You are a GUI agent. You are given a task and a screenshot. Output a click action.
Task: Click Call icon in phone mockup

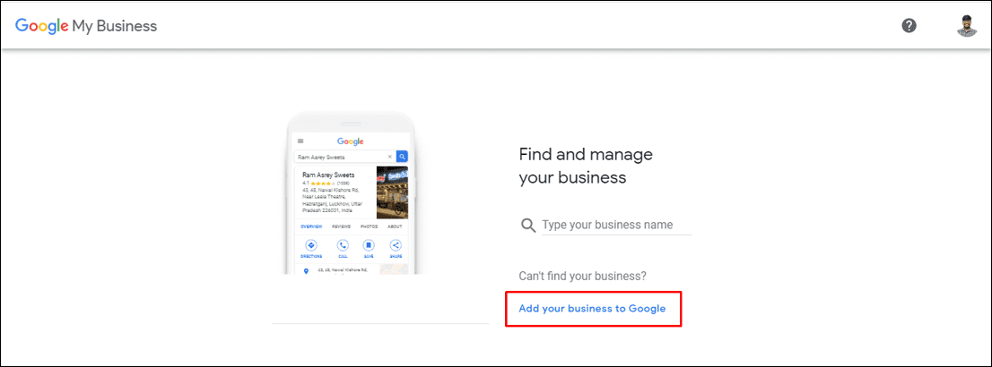pyautogui.click(x=343, y=246)
